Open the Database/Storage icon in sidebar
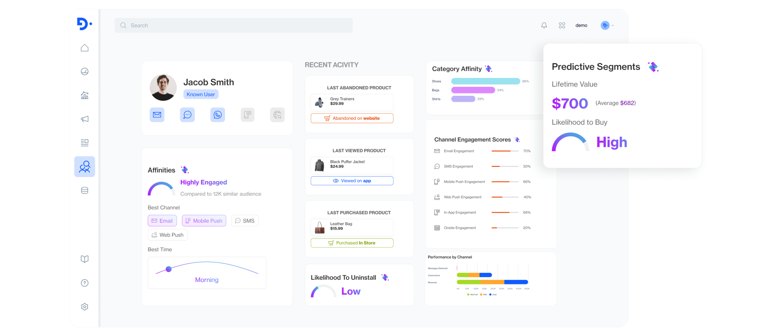 (x=85, y=190)
